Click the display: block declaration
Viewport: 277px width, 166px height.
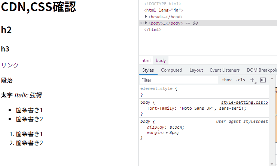click(165, 127)
